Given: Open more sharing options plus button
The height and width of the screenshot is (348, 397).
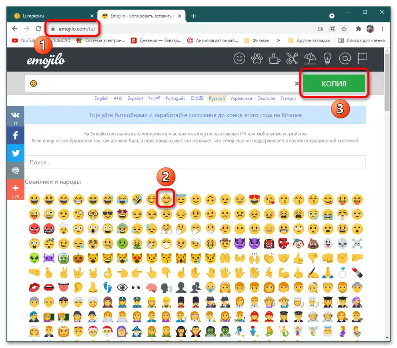Looking at the screenshot, I should [16, 190].
